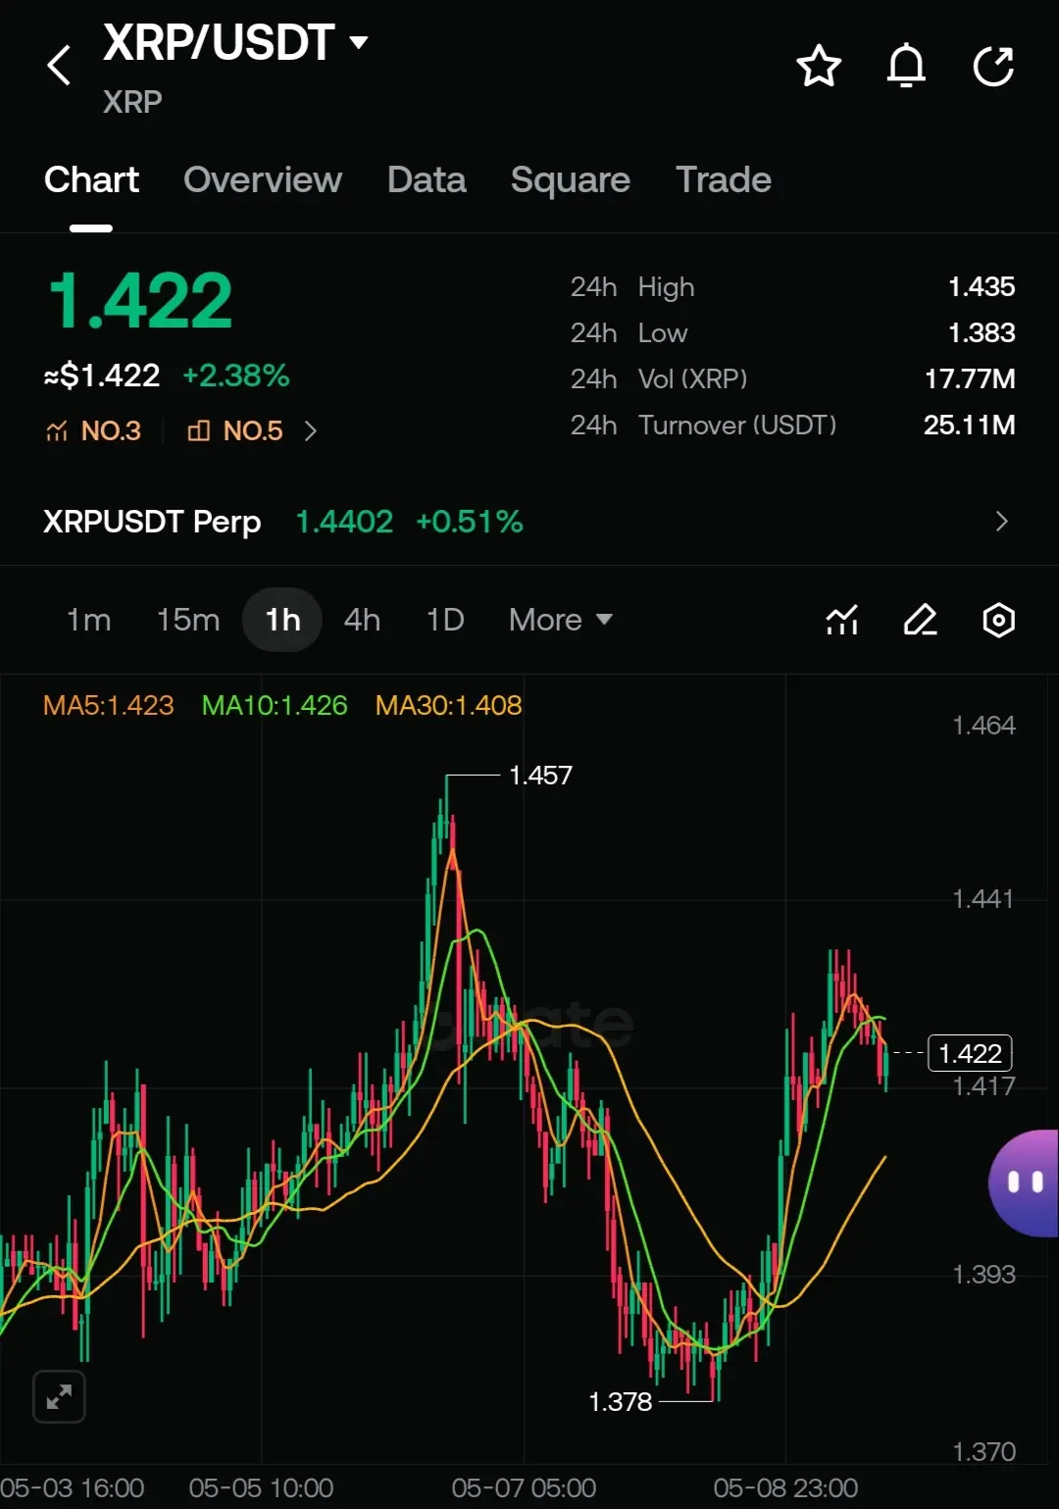
Task: Open the More timeframes dropdown
Action: pos(560,620)
